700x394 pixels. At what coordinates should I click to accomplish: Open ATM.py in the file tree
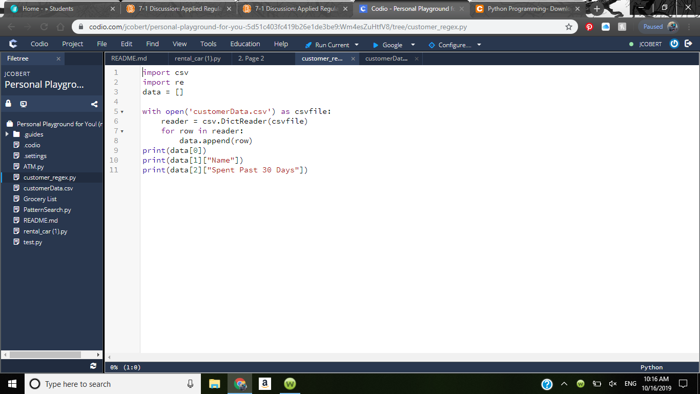[x=34, y=167]
